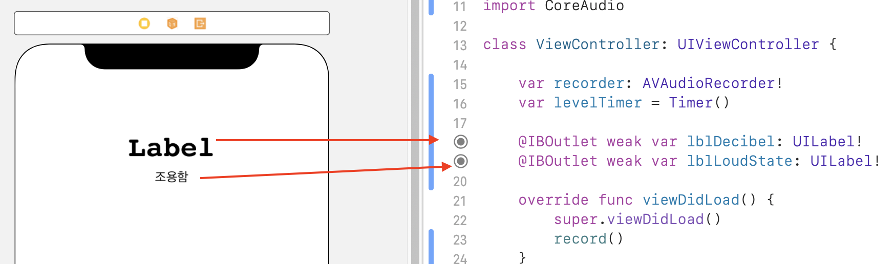Click the blue change bar beside line 15
Viewport: 895px width, 264px height.
pos(431,132)
